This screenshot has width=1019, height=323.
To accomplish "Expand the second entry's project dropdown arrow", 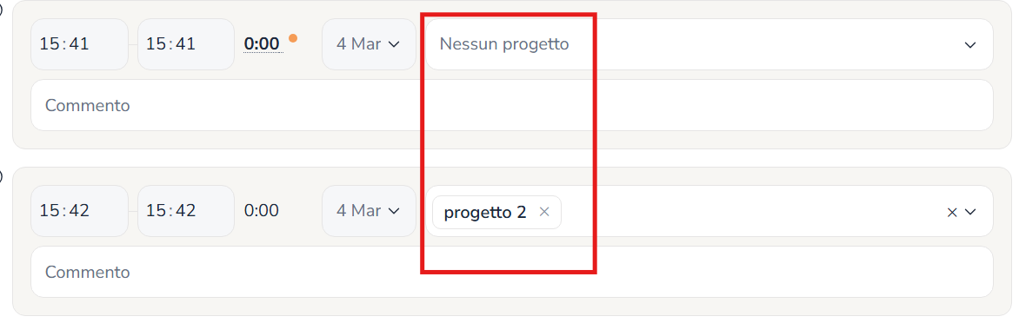I will pyautogui.click(x=971, y=212).
